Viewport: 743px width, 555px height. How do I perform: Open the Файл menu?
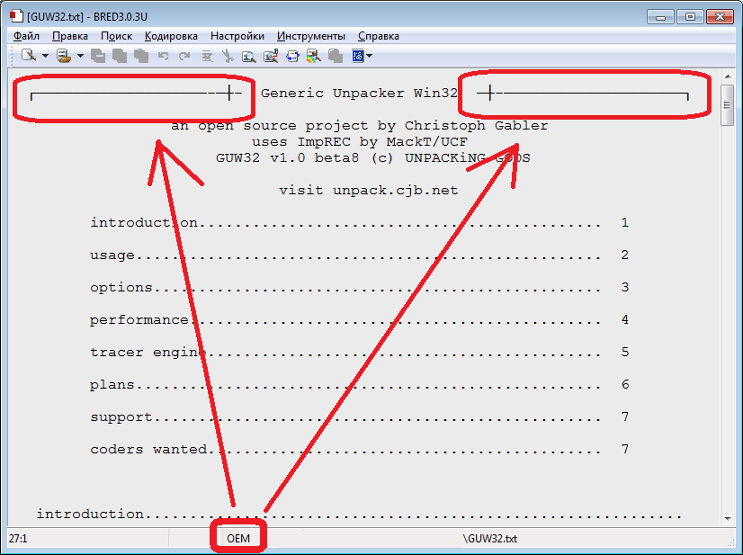[26, 36]
